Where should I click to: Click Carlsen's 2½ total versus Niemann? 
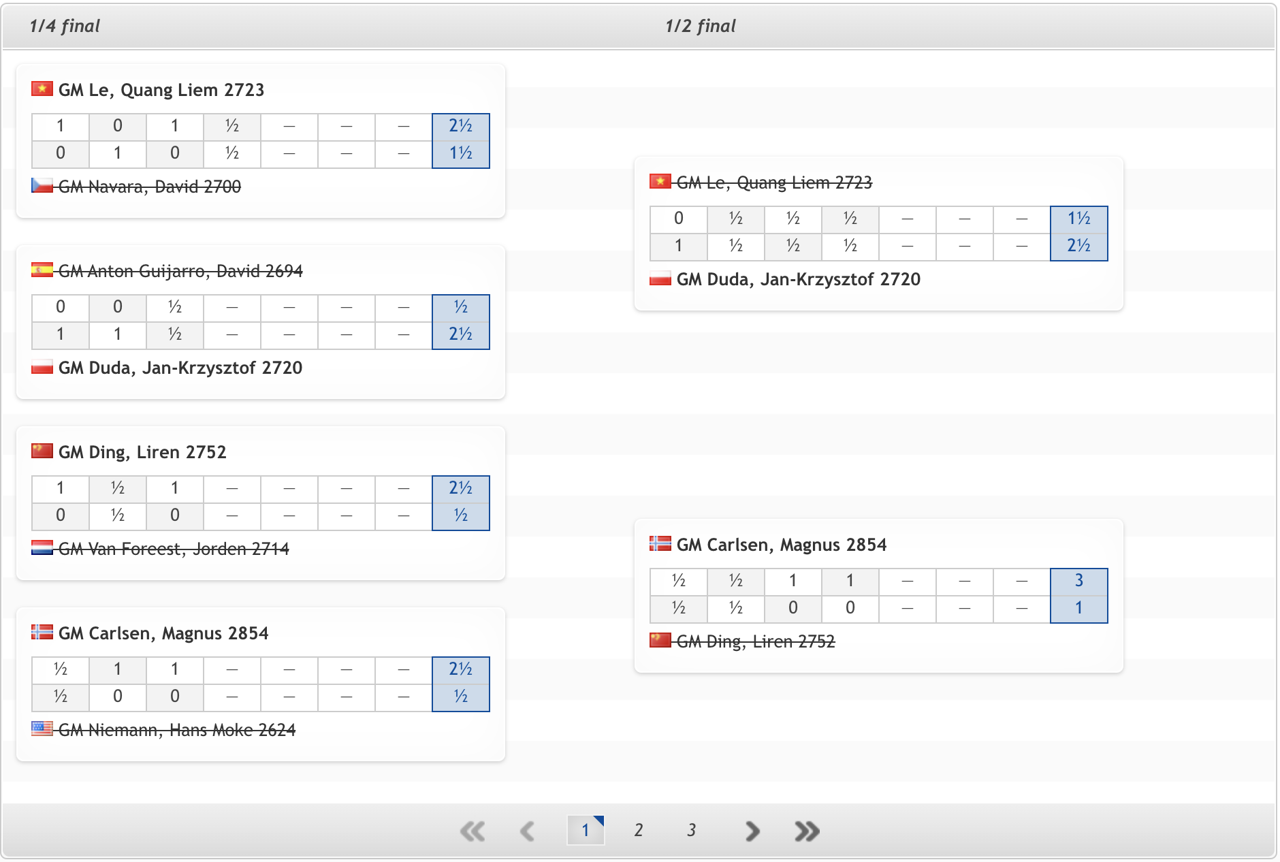coord(461,670)
